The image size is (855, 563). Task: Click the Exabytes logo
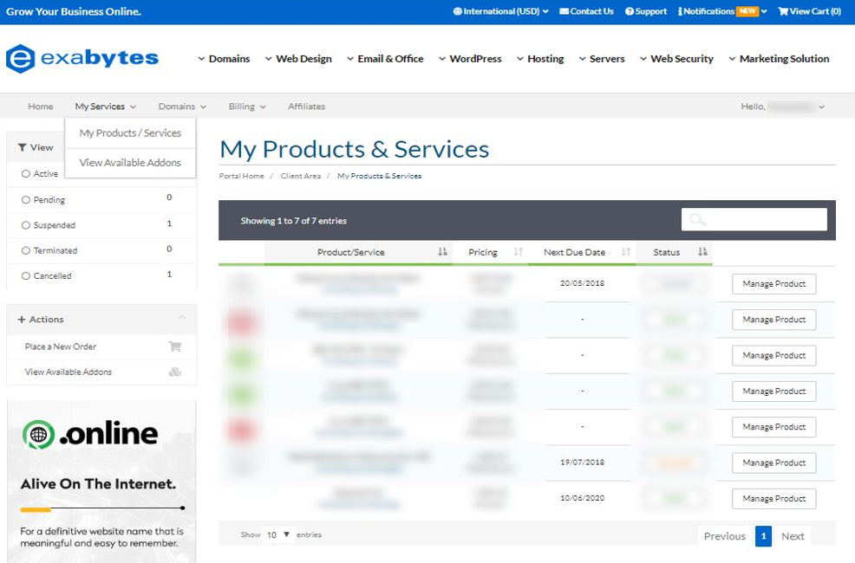(x=82, y=58)
